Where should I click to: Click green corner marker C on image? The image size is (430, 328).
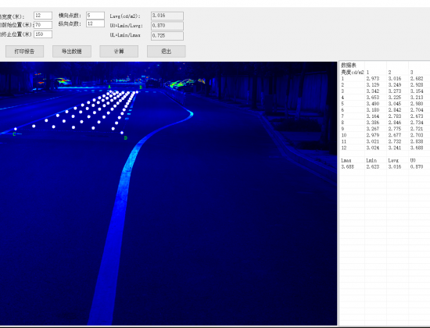pyautogui.click(x=14, y=134)
